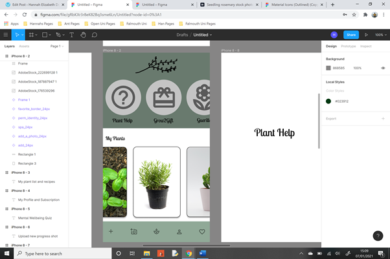Click the Help question mark button

click(378, 236)
